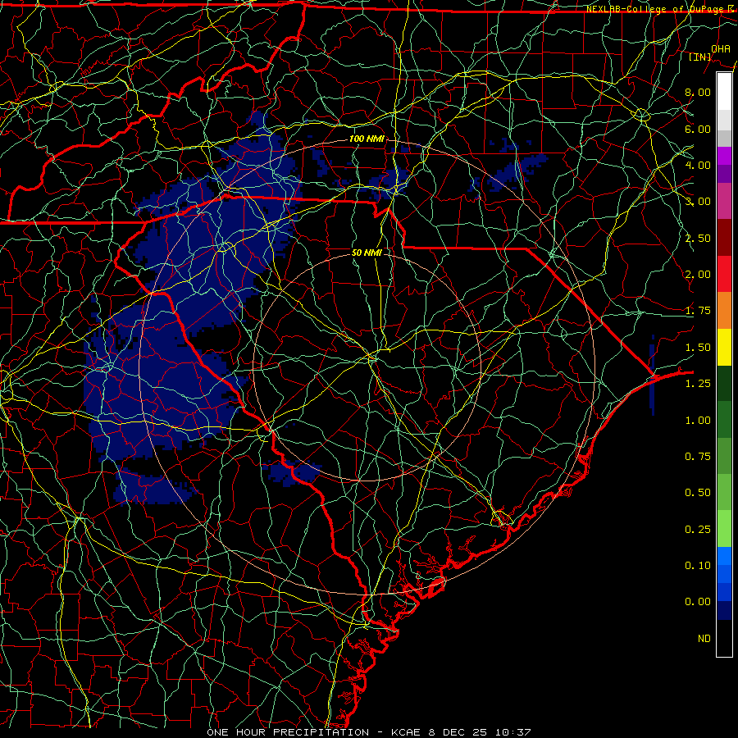Click the 0.50 legend value
The width and height of the screenshot is (738, 738).
[x=698, y=493]
